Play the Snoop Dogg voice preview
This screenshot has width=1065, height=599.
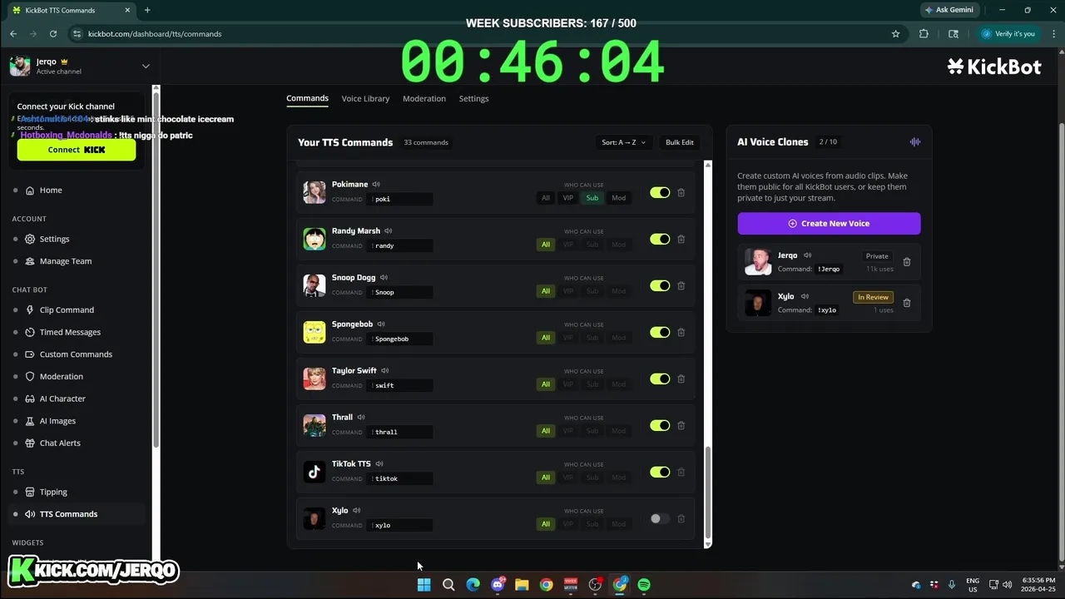click(x=384, y=278)
